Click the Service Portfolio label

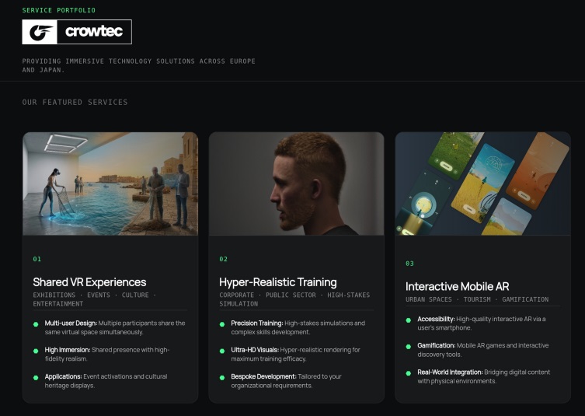click(59, 10)
